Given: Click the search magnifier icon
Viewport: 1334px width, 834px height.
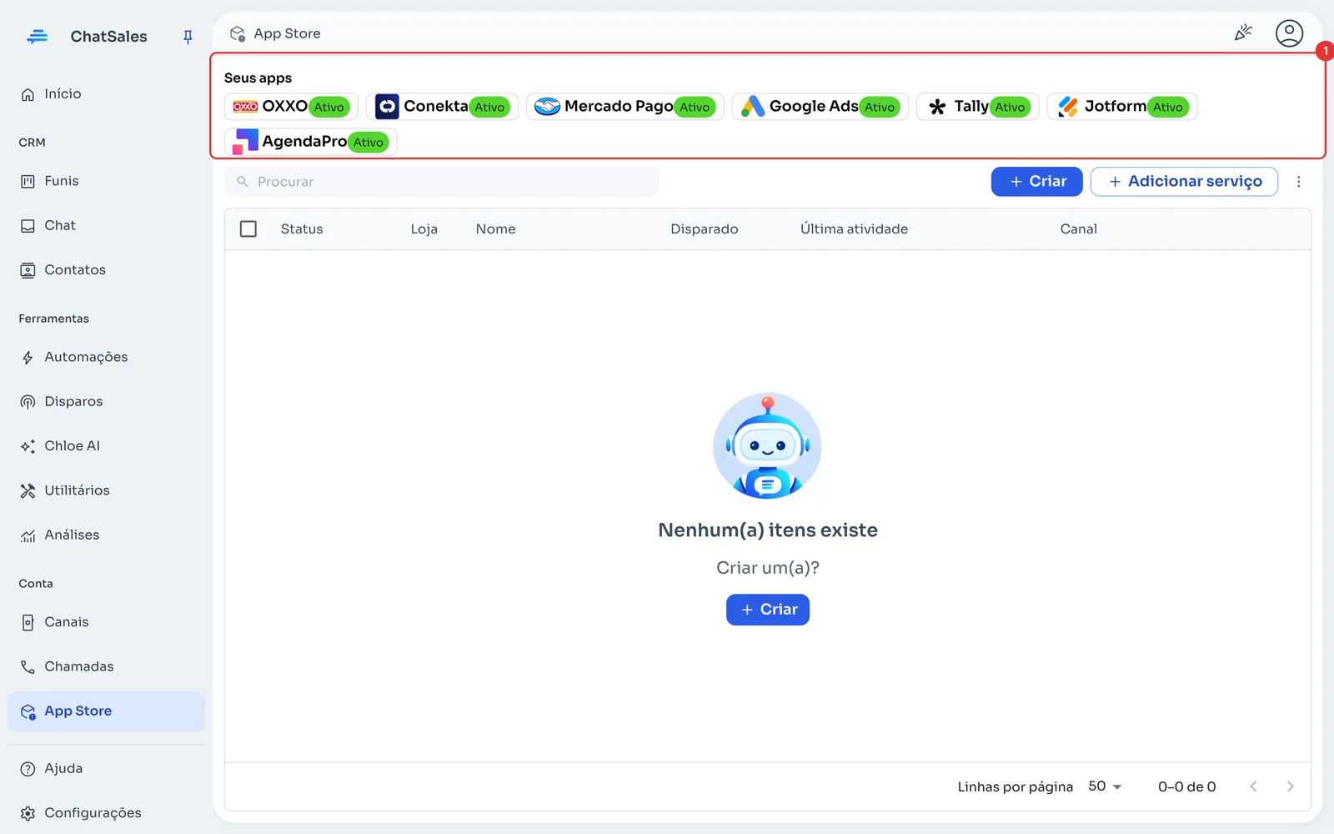Looking at the screenshot, I should pyautogui.click(x=243, y=182).
